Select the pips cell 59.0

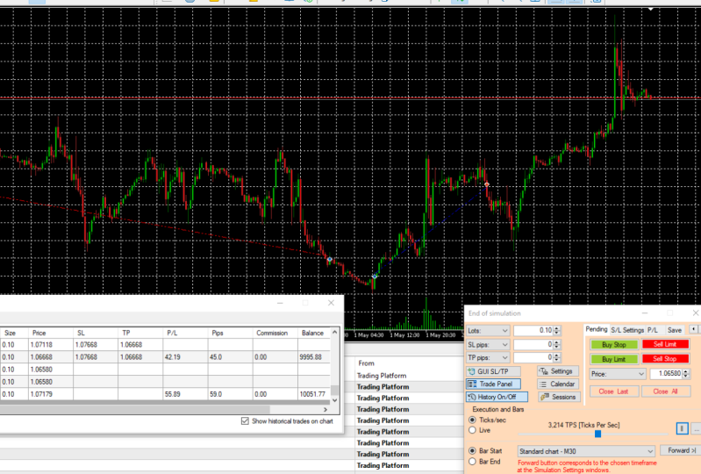(x=230, y=394)
